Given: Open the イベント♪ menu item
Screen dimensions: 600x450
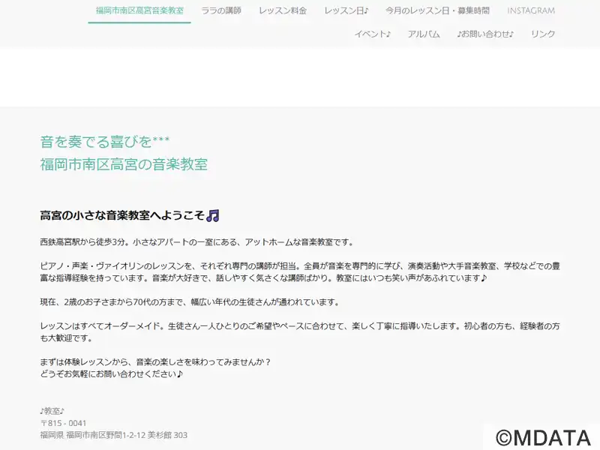Looking at the screenshot, I should (372, 34).
